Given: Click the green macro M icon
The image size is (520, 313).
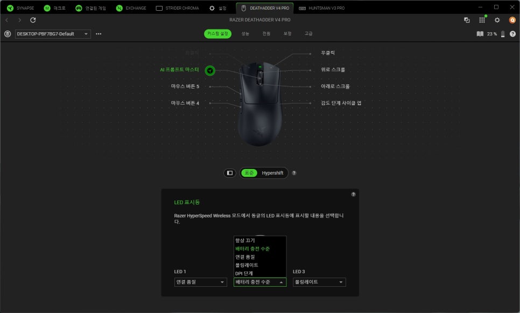Looking at the screenshot, I should pyautogui.click(x=47, y=8).
